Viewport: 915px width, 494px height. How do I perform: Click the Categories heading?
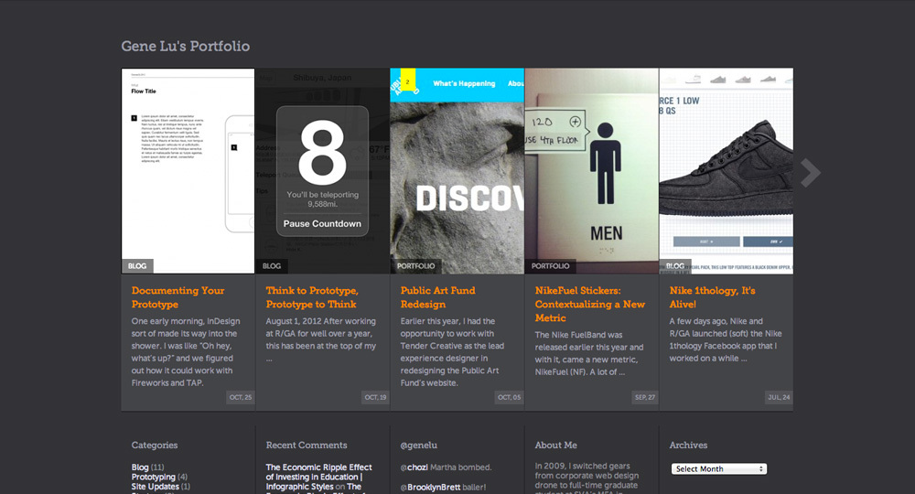(x=155, y=445)
